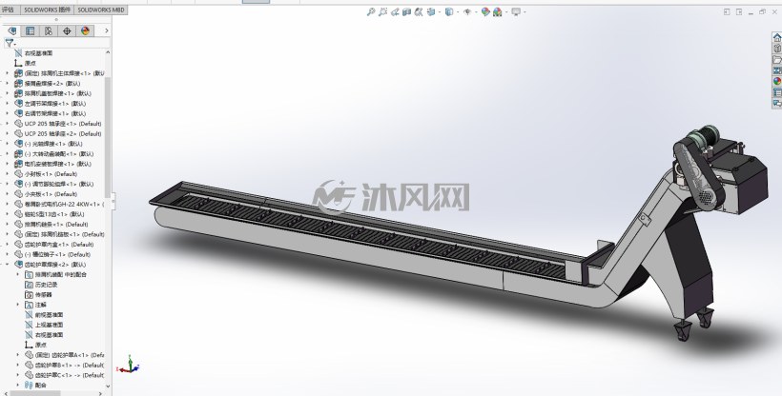
Task: Activate the Section View tool
Action: click(x=406, y=12)
